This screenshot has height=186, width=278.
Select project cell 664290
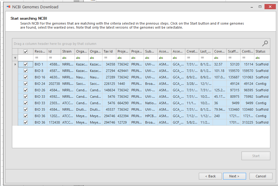pyautogui.click(x=123, y=103)
